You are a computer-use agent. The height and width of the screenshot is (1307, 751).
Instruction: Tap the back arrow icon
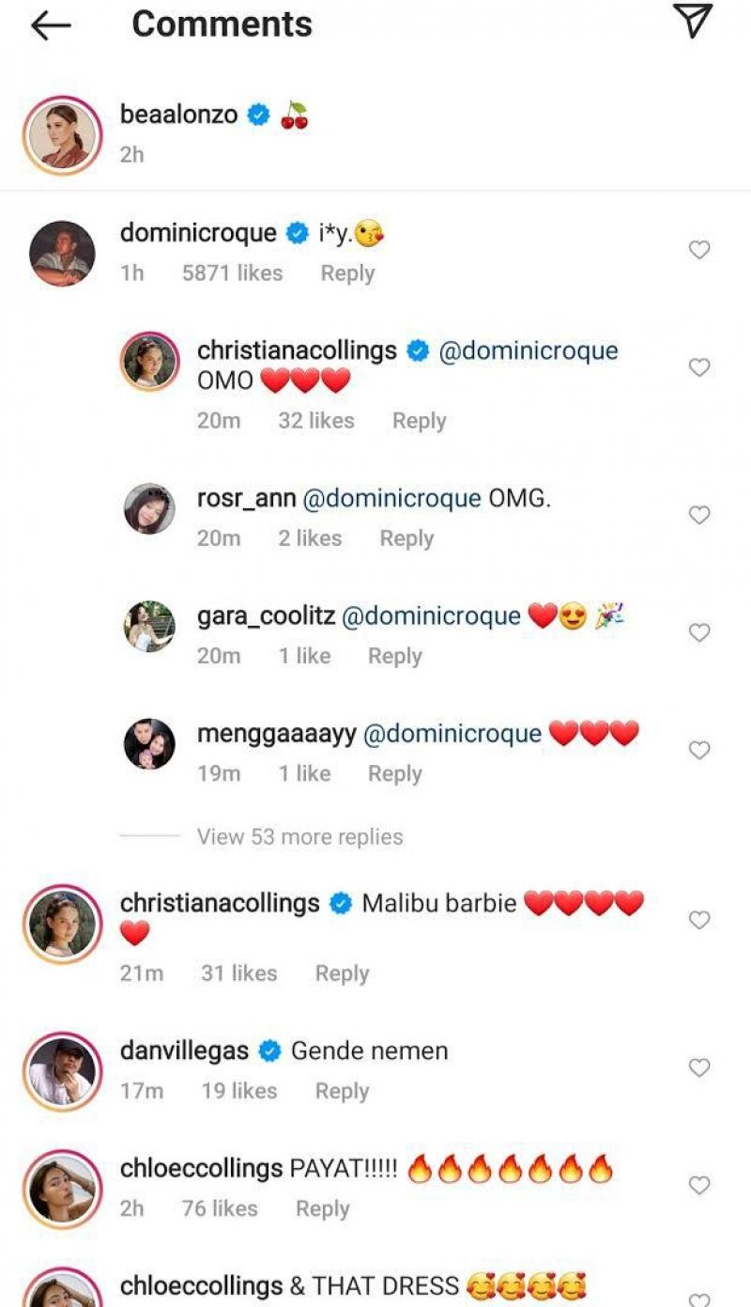tap(51, 25)
